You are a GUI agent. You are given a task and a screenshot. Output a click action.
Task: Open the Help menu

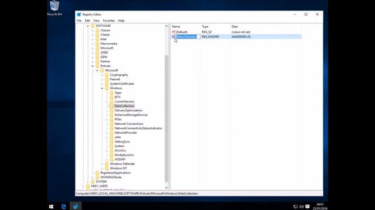(121, 21)
